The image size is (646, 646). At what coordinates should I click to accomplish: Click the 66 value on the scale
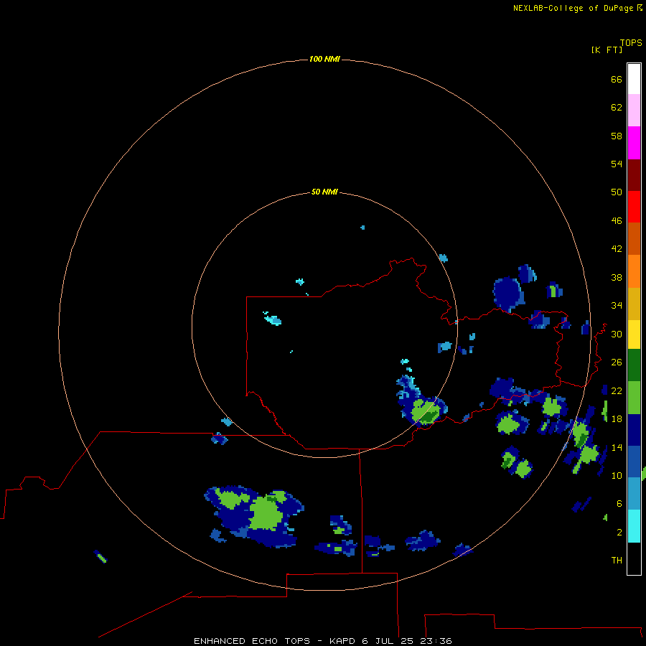(617, 79)
